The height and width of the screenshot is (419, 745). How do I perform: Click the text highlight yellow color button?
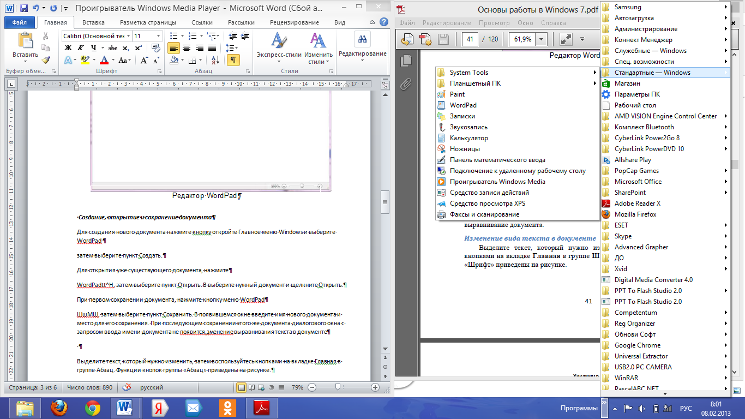[x=85, y=60]
